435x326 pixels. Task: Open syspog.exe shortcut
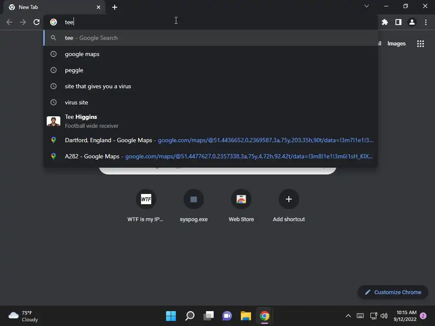194,206
